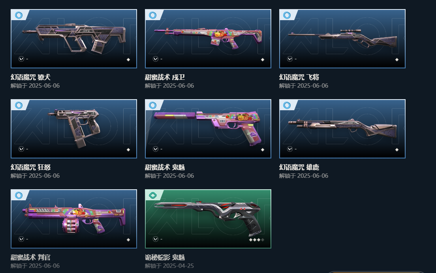Select the 幻语魔咒 雄鹿 shotgun skin image
The height and width of the screenshot is (273, 436).
coord(342,129)
